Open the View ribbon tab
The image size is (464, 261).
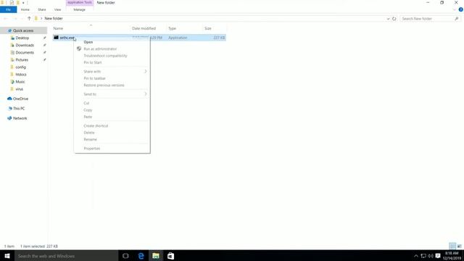click(x=57, y=9)
